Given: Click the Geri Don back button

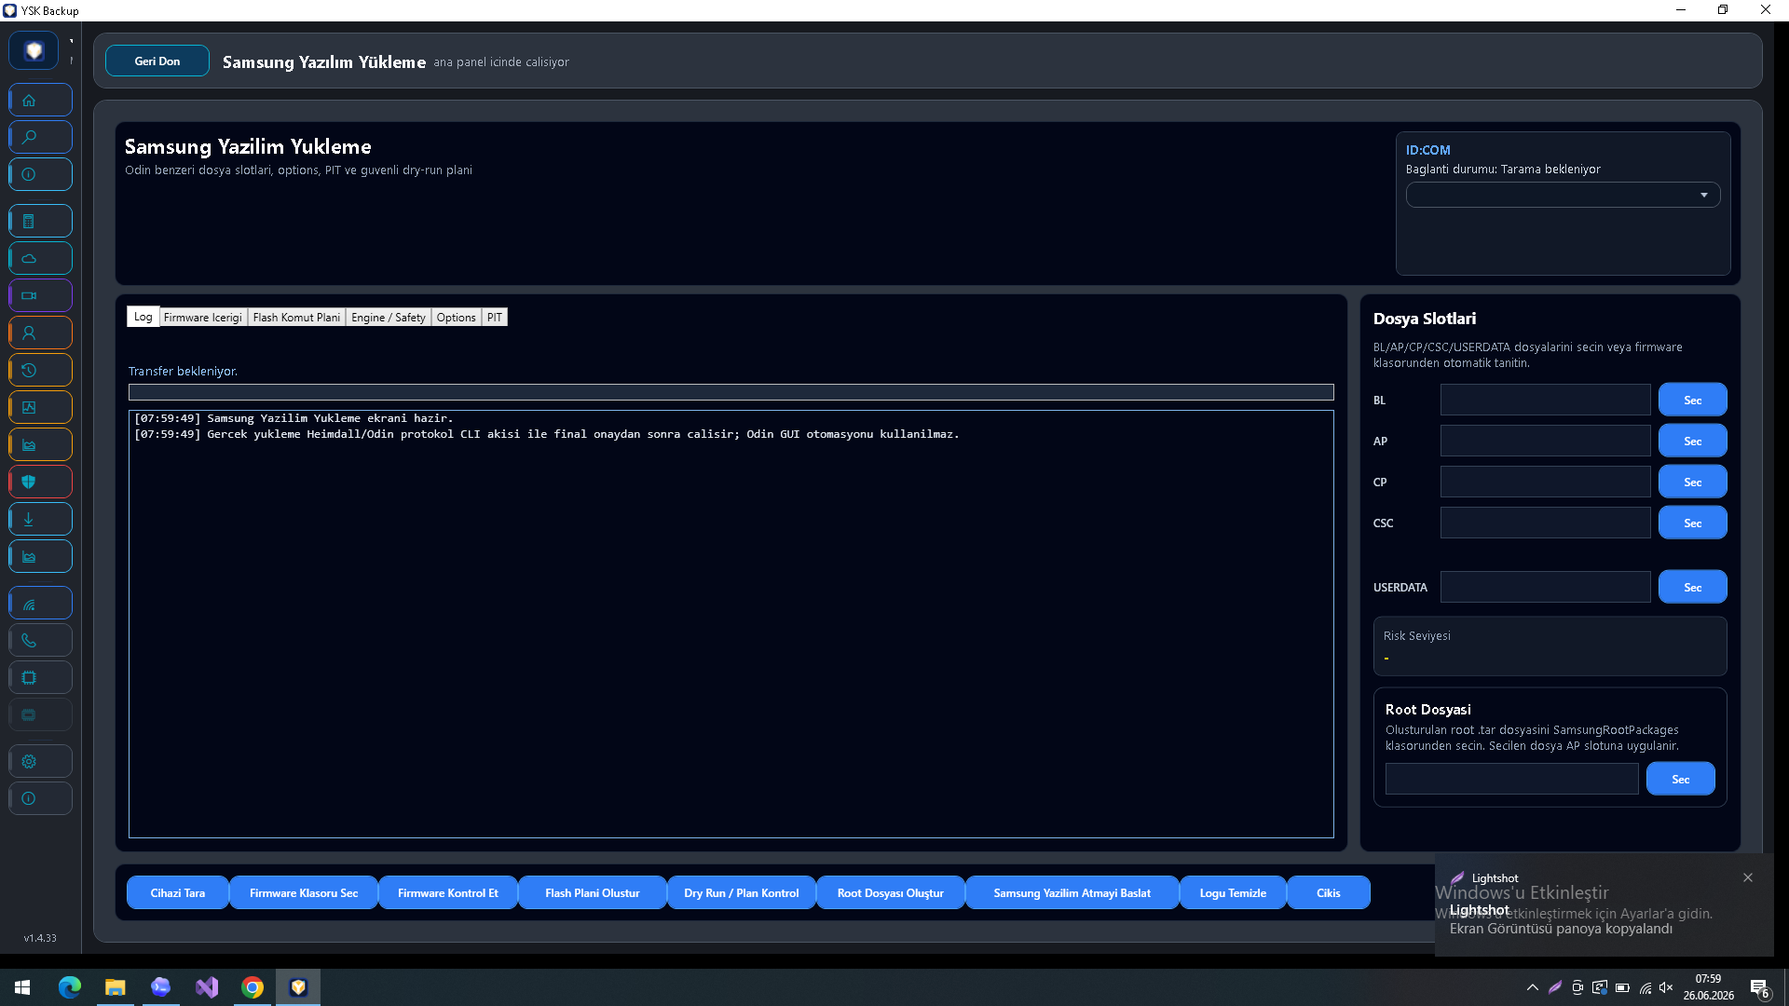Looking at the screenshot, I should 157,61.
